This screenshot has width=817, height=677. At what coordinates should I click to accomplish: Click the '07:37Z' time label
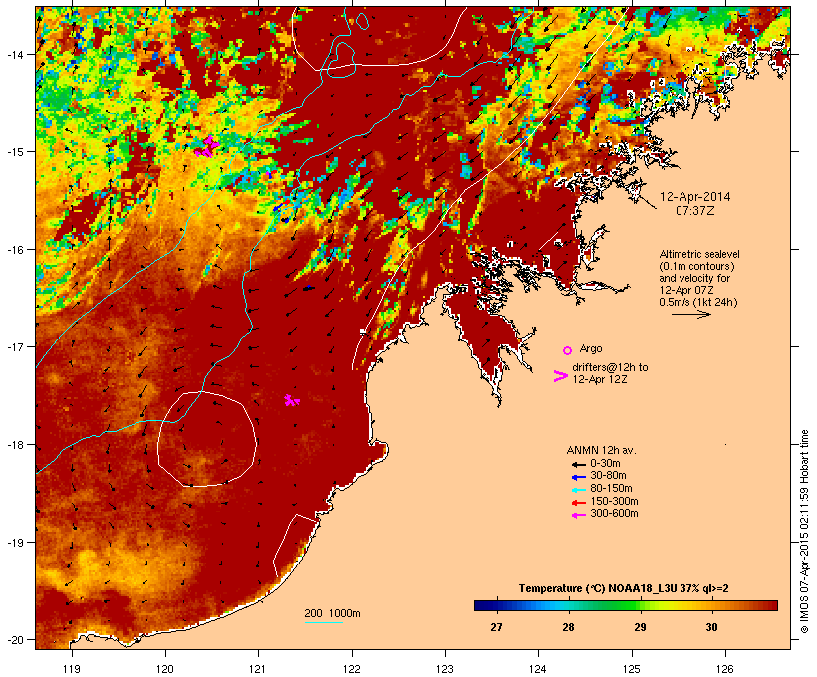click(x=695, y=211)
